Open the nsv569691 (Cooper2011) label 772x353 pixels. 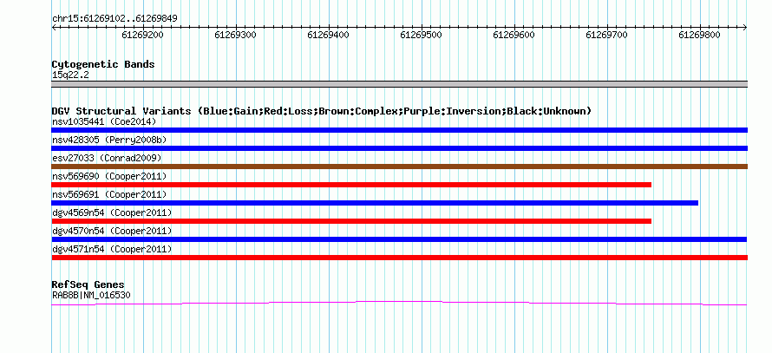pyautogui.click(x=109, y=194)
